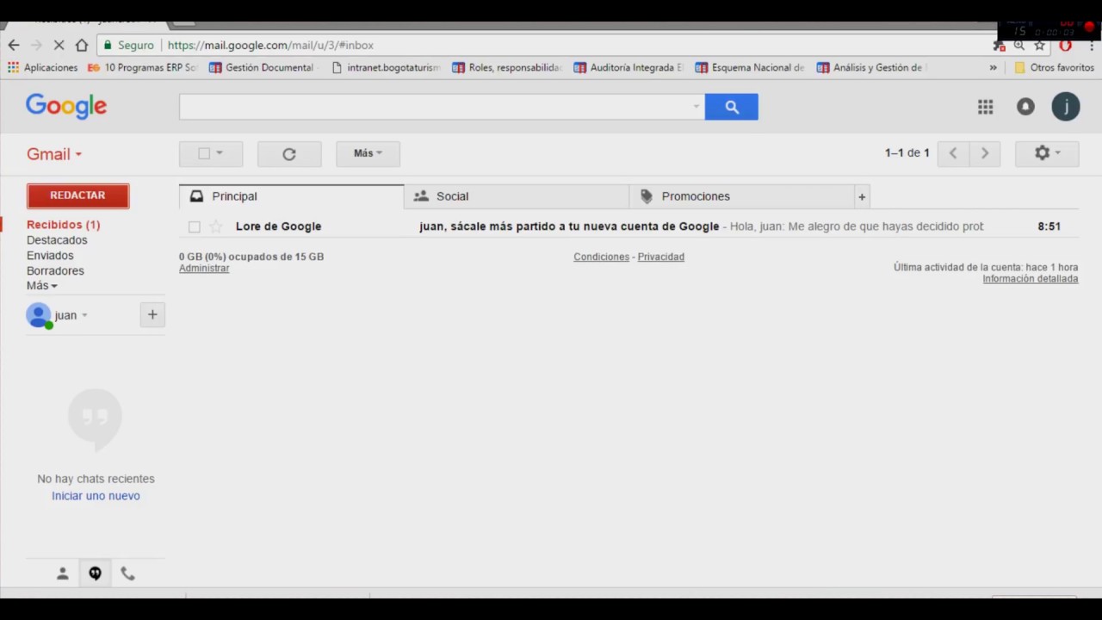Go back with the browser back arrow
The width and height of the screenshot is (1102, 620).
13,45
